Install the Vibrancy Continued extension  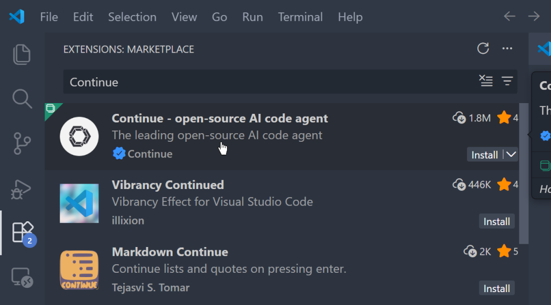tap(496, 221)
